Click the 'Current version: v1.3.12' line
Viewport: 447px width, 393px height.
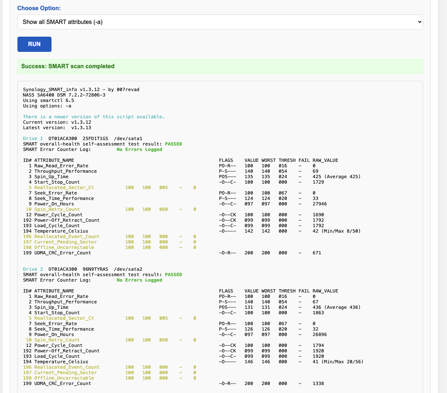pos(57,122)
